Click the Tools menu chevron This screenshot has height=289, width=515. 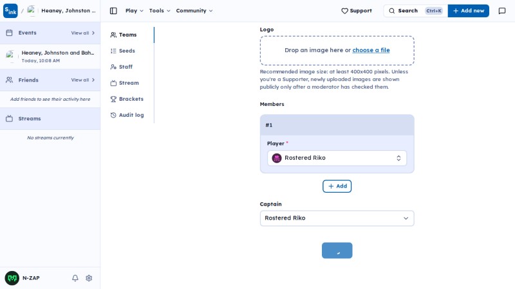pos(169,11)
